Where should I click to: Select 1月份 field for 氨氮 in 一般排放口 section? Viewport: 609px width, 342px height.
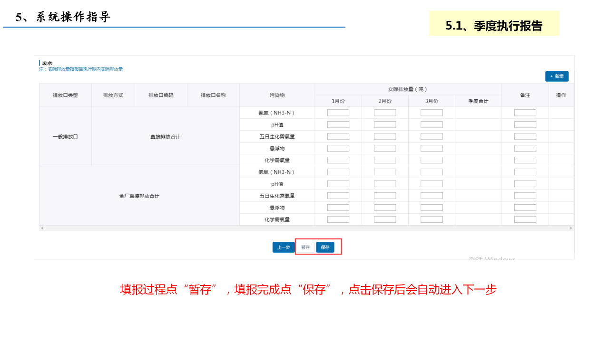[x=338, y=113]
